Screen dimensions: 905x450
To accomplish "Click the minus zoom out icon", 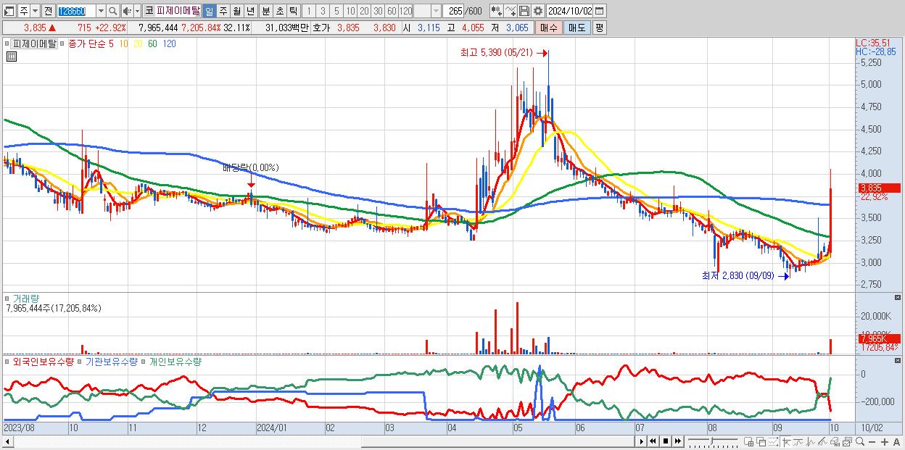I will (x=872, y=441).
